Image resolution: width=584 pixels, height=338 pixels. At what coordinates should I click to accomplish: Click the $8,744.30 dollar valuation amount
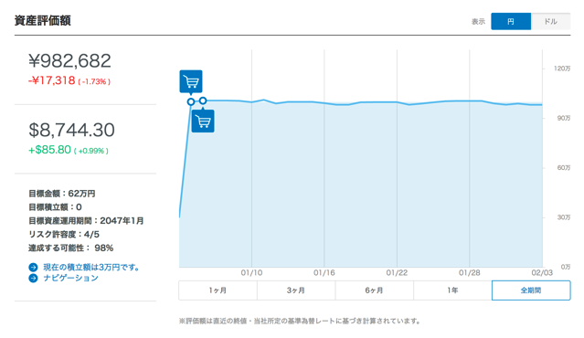click(x=71, y=130)
